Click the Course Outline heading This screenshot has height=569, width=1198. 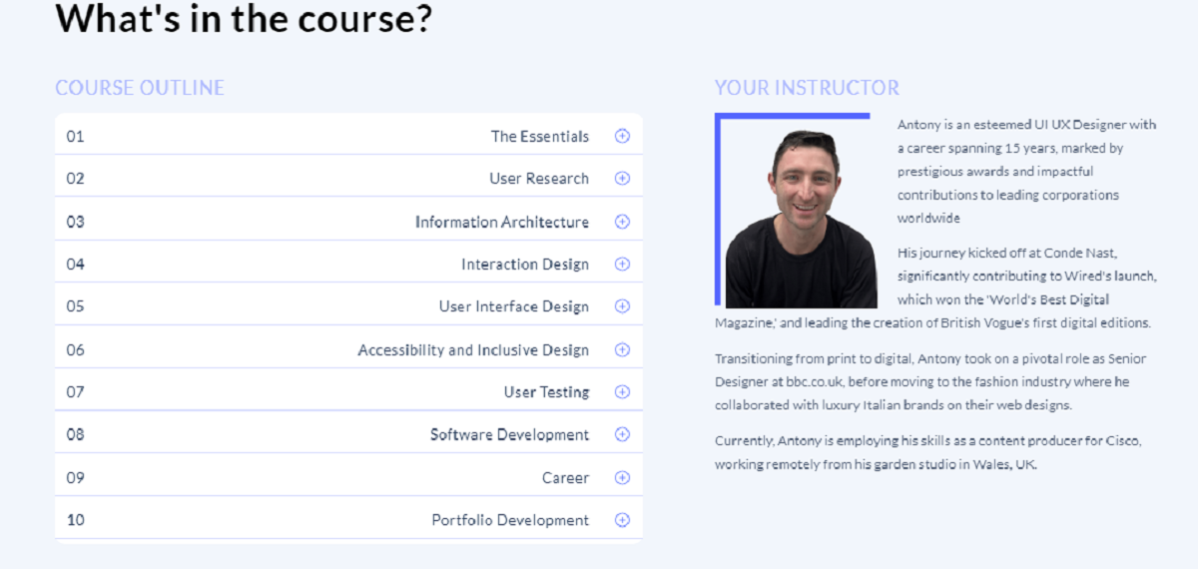[x=140, y=88]
